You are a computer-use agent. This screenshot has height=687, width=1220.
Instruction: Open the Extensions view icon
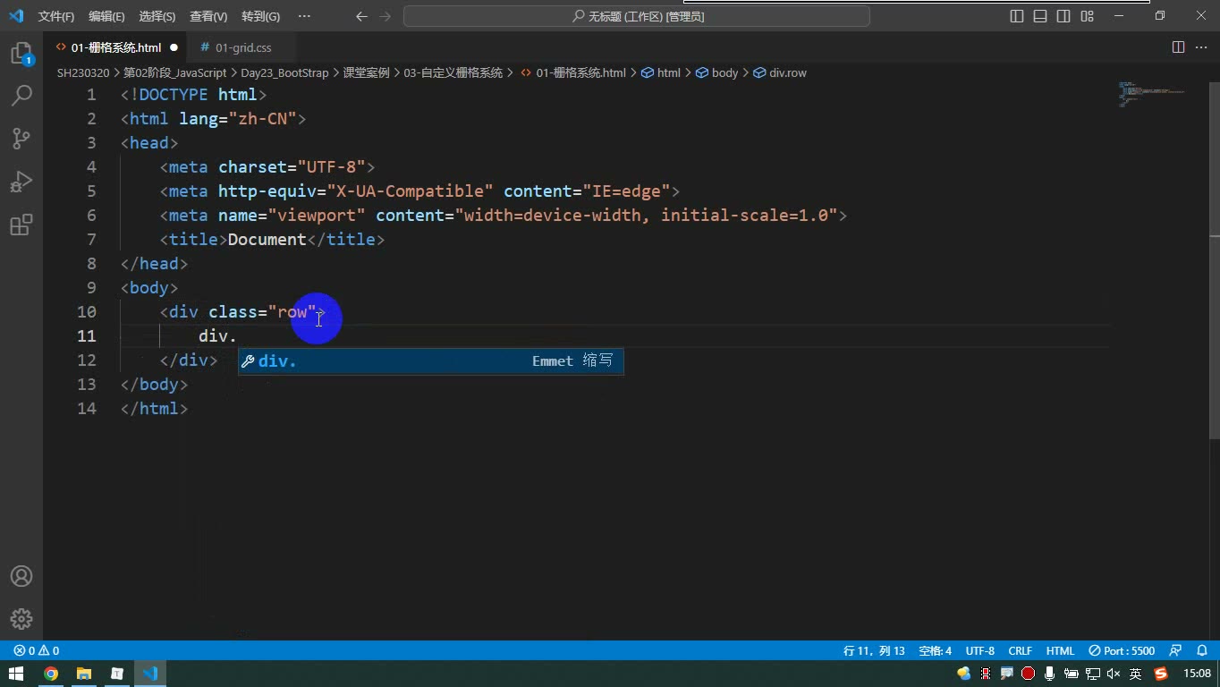click(x=21, y=225)
